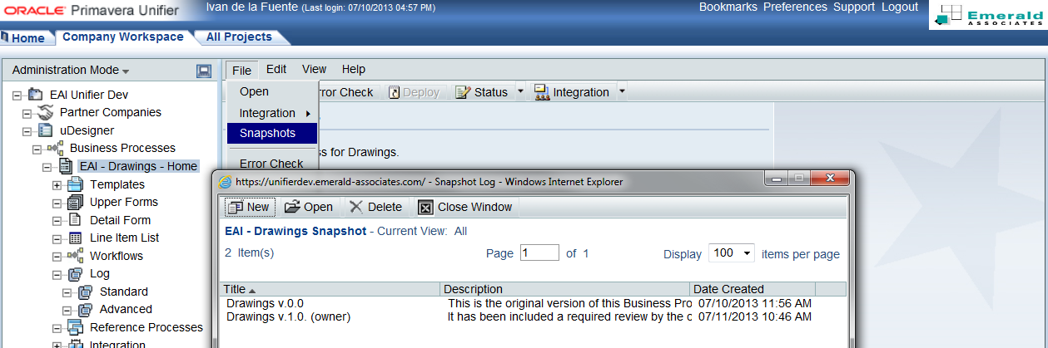1048x348 pixels.
Task: Click the panel toggle icon beside Administration Mode
Action: (x=204, y=71)
